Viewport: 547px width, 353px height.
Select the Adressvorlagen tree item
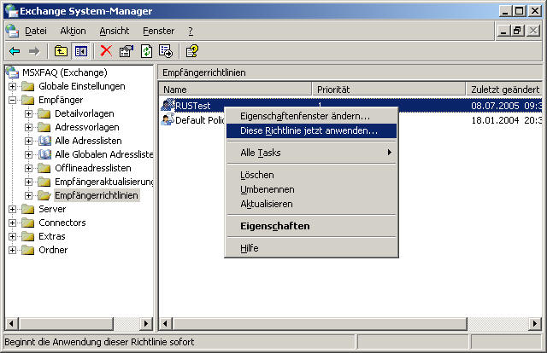pyautogui.click(x=87, y=127)
